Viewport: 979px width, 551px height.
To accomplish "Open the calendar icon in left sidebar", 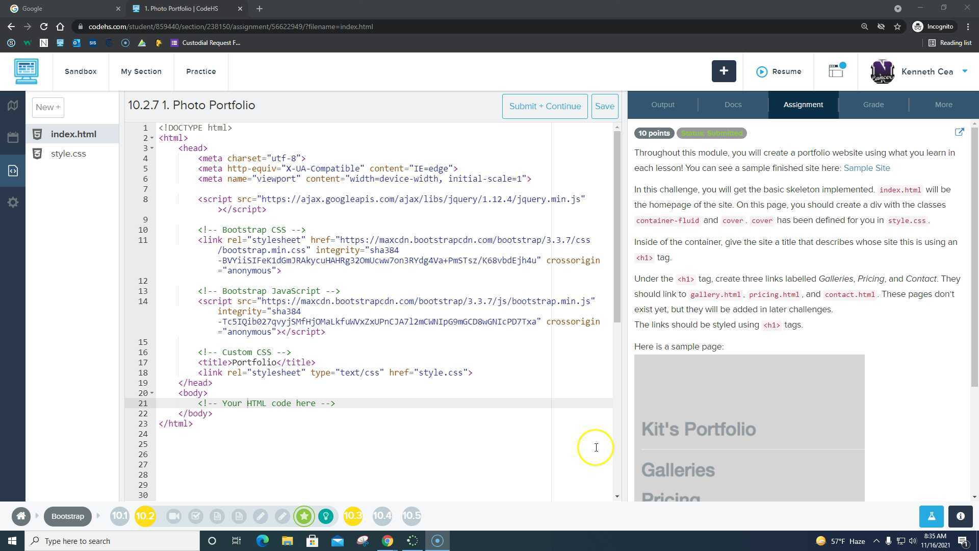I will 13,137.
